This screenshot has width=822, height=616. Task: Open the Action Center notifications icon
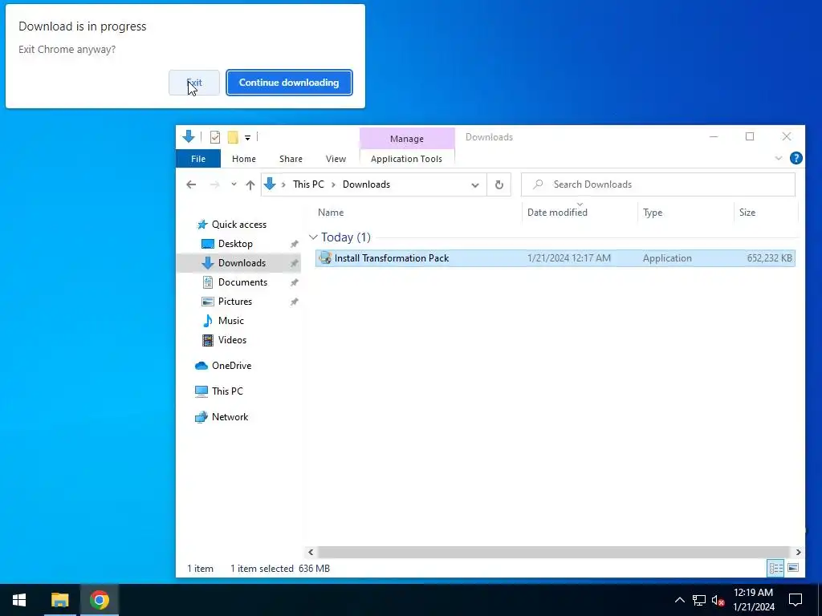coord(796,600)
